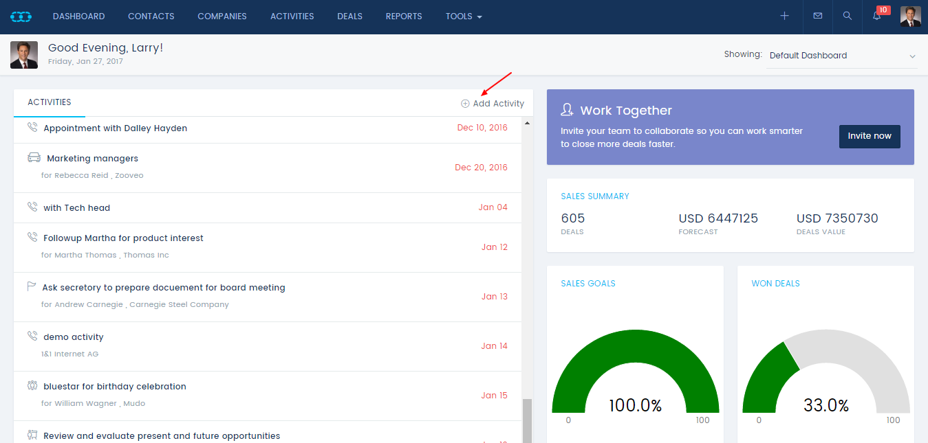Click the 1&1 Internet AG company text
The width and height of the screenshot is (928, 443).
[x=70, y=354]
